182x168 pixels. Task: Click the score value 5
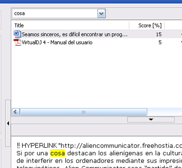(160, 43)
